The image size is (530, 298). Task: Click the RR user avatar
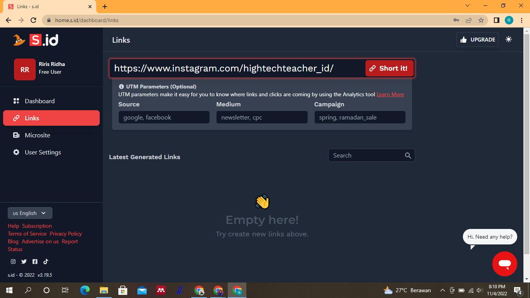(25, 69)
